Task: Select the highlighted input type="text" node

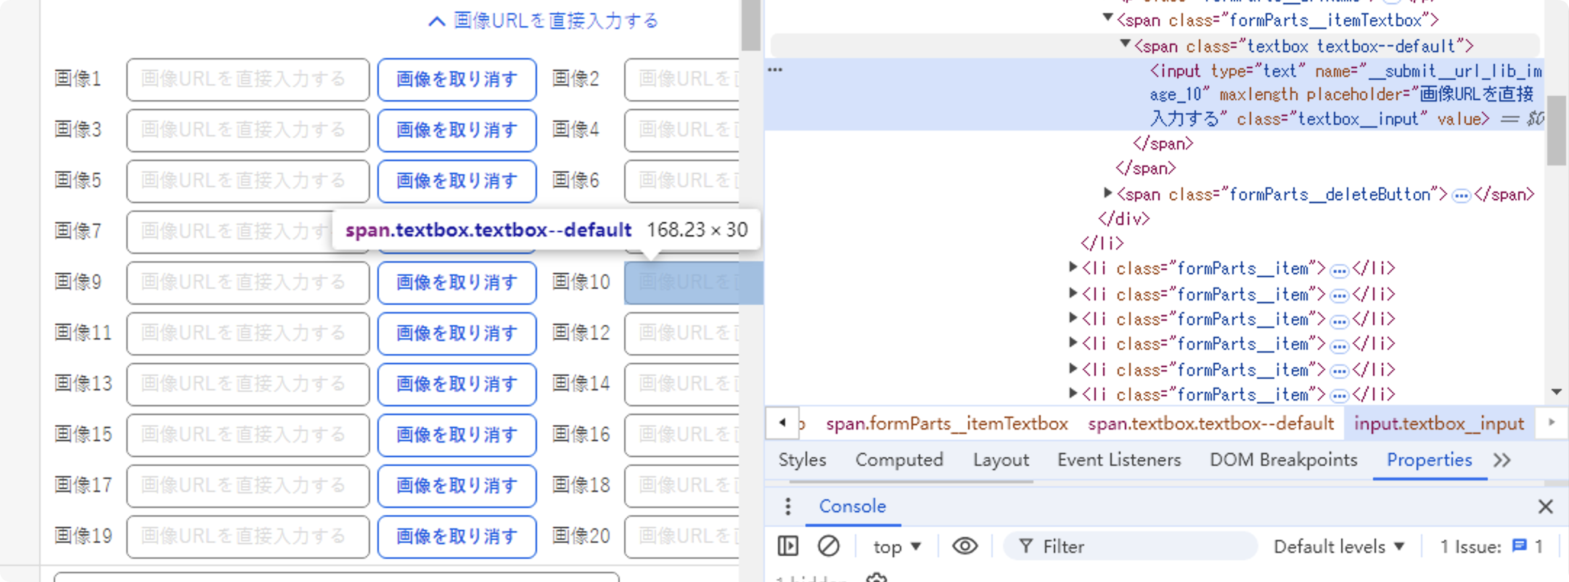Action: (1154, 94)
